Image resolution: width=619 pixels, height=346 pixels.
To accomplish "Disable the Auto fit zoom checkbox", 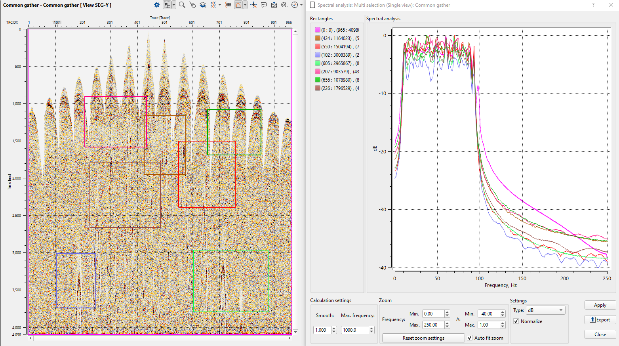I will pyautogui.click(x=470, y=338).
